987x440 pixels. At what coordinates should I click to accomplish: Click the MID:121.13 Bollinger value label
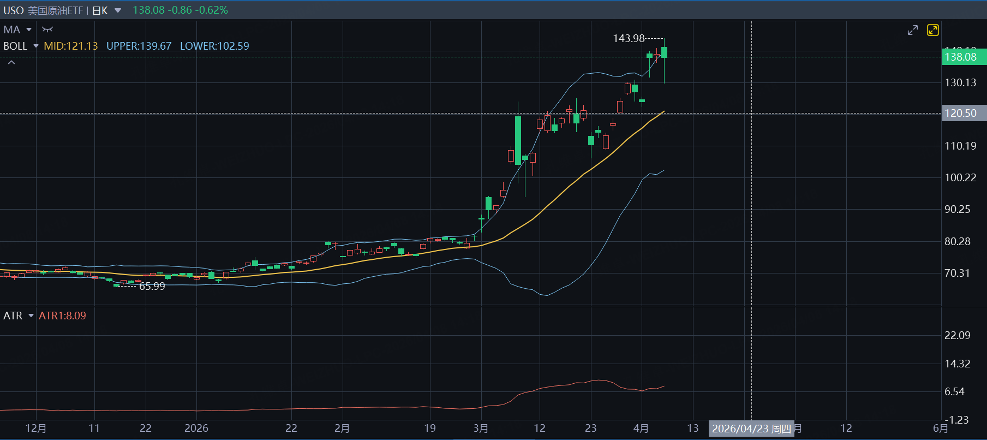point(71,46)
